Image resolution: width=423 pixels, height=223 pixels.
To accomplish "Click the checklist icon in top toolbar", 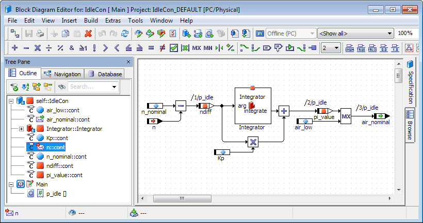I will [173, 33].
